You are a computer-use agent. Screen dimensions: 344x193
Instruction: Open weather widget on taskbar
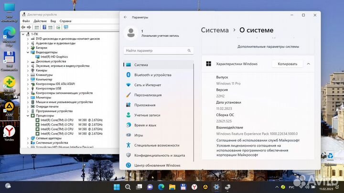click(8, 186)
